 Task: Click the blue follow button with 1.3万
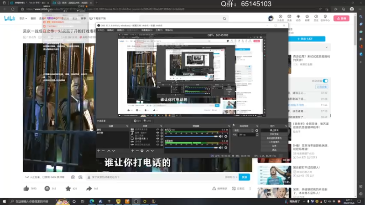click(307, 39)
